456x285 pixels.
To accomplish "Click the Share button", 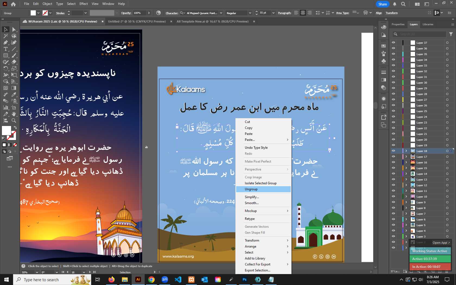I will [x=382, y=4].
